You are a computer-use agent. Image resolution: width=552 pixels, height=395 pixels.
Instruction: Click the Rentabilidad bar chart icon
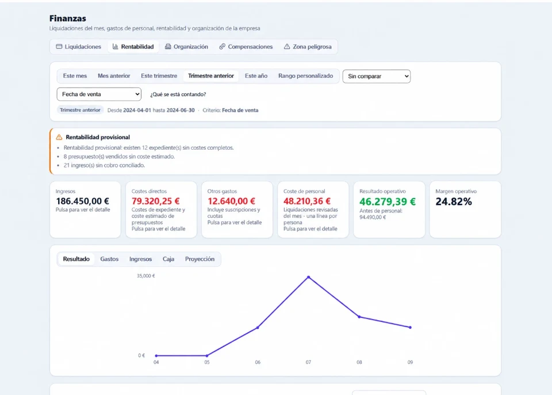(116, 47)
